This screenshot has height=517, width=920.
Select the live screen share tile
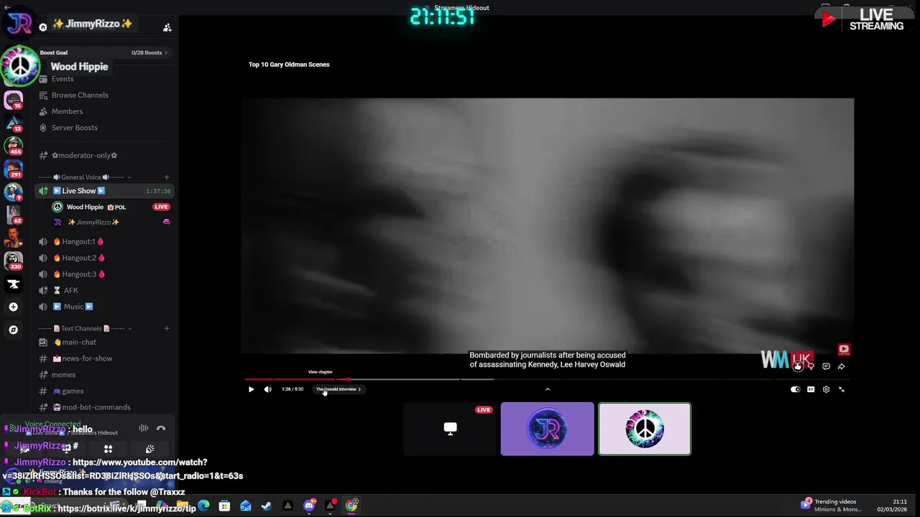450,429
